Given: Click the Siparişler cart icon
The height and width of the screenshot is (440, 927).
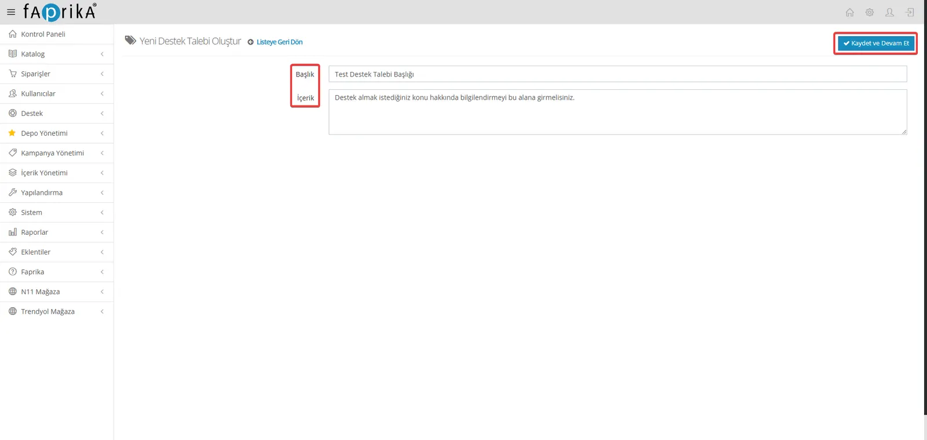Looking at the screenshot, I should click(x=12, y=74).
